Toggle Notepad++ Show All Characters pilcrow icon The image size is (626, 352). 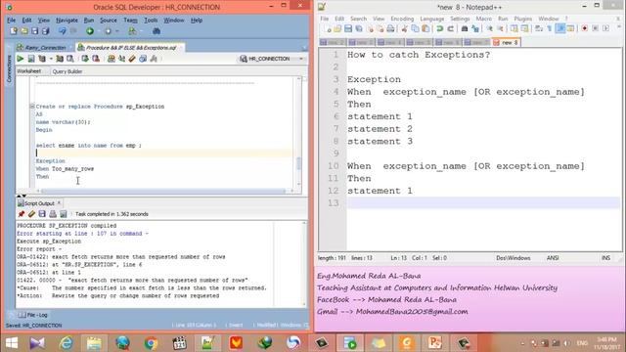point(550,28)
